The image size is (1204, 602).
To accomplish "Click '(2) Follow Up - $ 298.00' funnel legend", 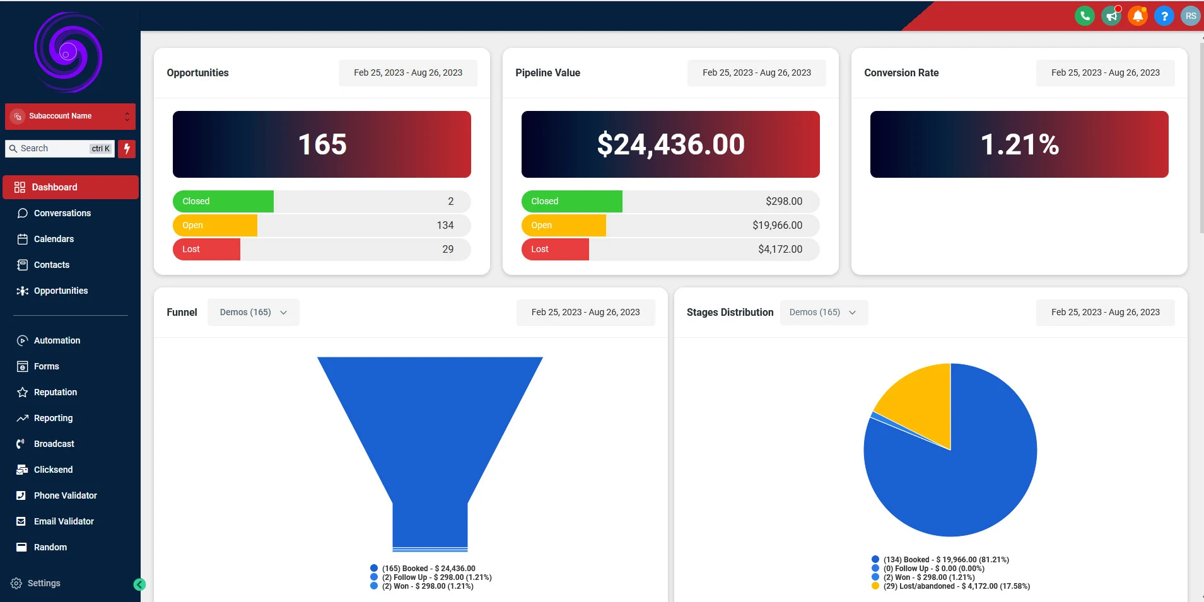I will pos(436,577).
